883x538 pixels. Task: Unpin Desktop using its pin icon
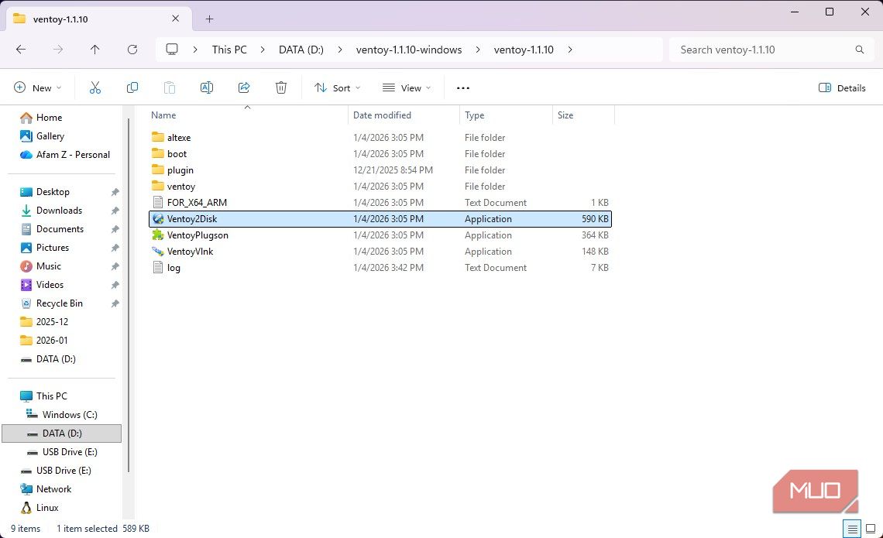[115, 192]
